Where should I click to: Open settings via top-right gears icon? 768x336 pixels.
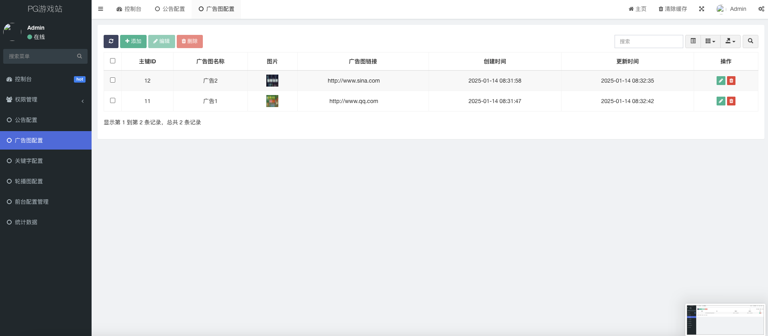tap(761, 9)
